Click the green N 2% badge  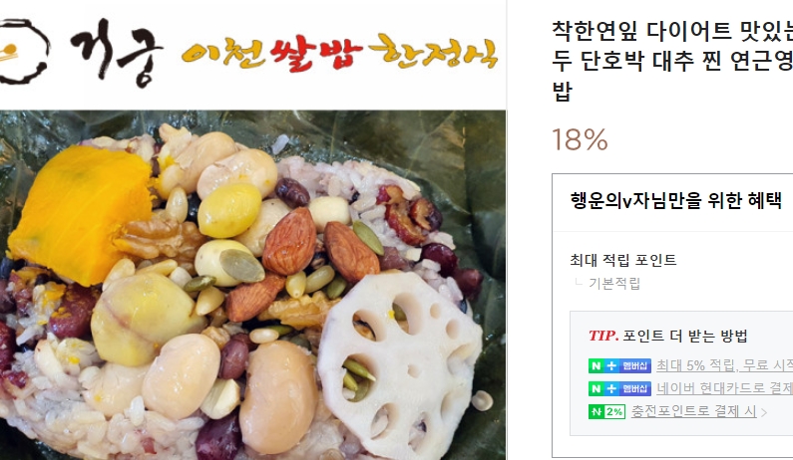(x=606, y=411)
